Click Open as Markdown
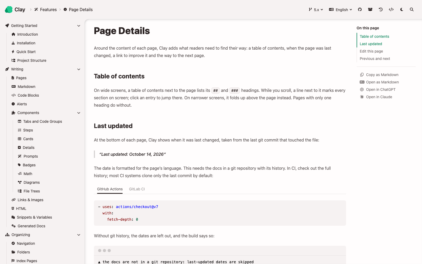The width and height of the screenshot is (422, 264). [x=379, y=82]
